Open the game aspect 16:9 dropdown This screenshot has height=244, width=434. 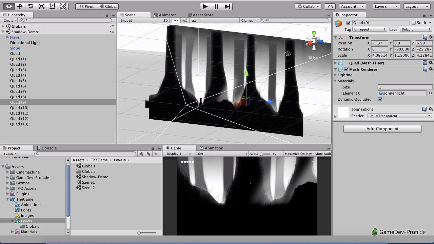pos(221,154)
